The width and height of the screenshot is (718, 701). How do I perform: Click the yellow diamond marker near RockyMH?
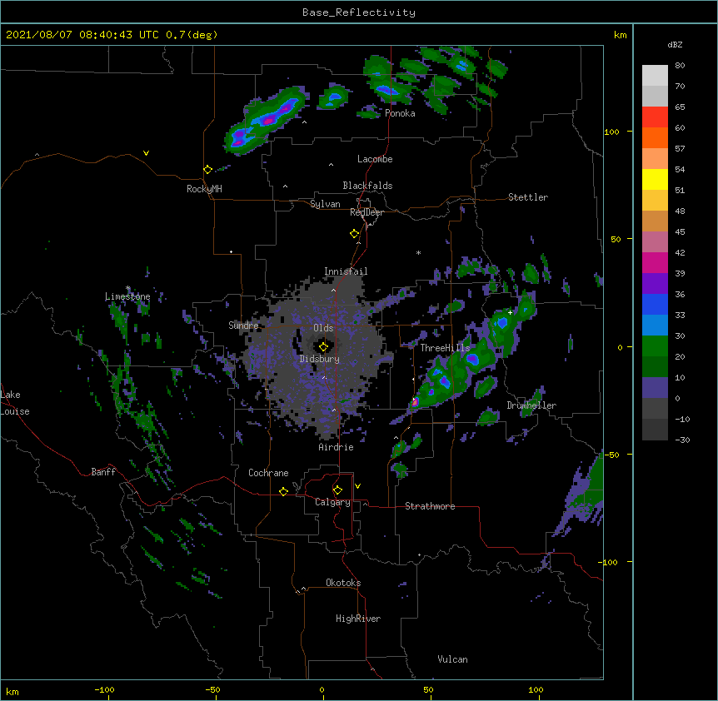(x=208, y=170)
